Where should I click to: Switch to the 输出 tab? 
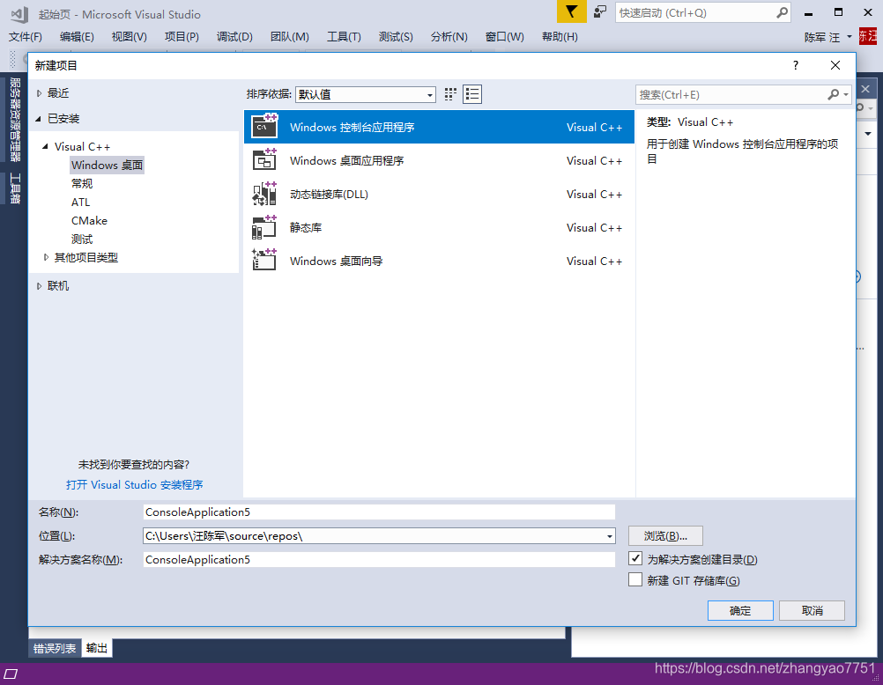click(x=96, y=648)
